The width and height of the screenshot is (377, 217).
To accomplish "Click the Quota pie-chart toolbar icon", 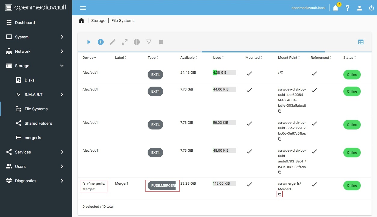I will [x=137, y=42].
